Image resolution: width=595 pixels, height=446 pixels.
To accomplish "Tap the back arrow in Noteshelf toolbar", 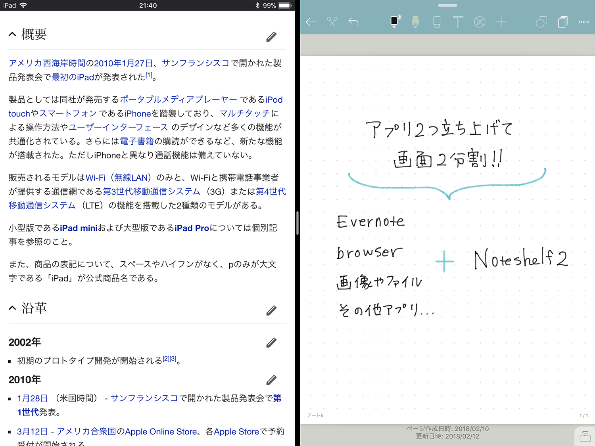I will [311, 22].
